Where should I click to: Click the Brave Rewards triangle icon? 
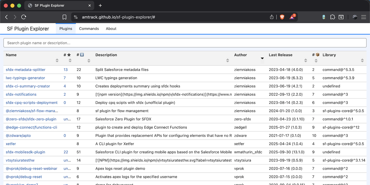(x=292, y=17)
